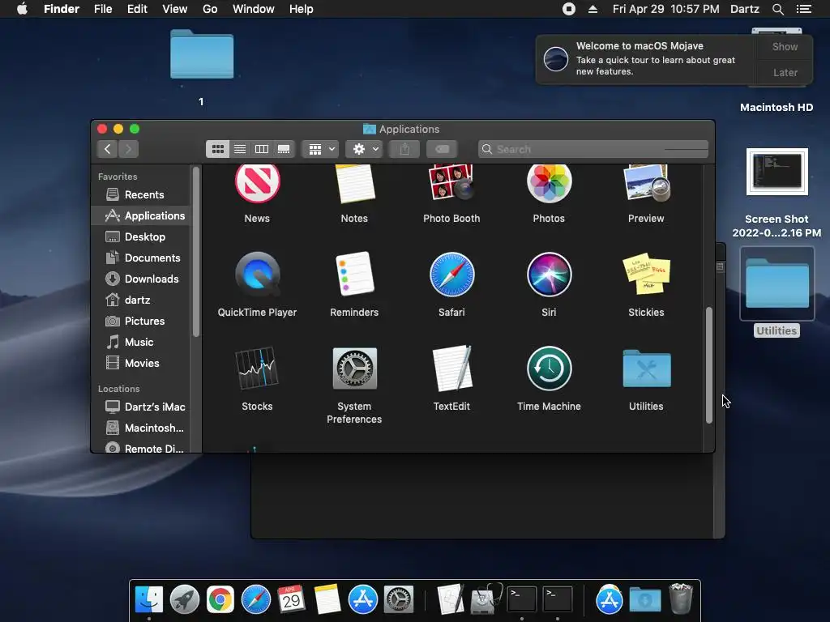
Task: Open Spotlight search in menu bar
Action: pos(777,9)
